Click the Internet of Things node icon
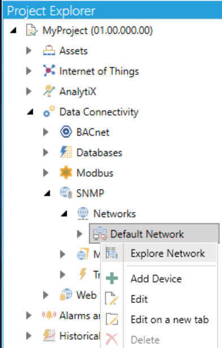This screenshot has height=348, width=222. click(49, 71)
